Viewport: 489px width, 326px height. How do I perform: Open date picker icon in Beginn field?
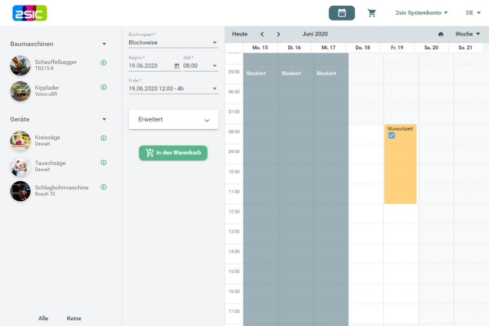coord(177,66)
